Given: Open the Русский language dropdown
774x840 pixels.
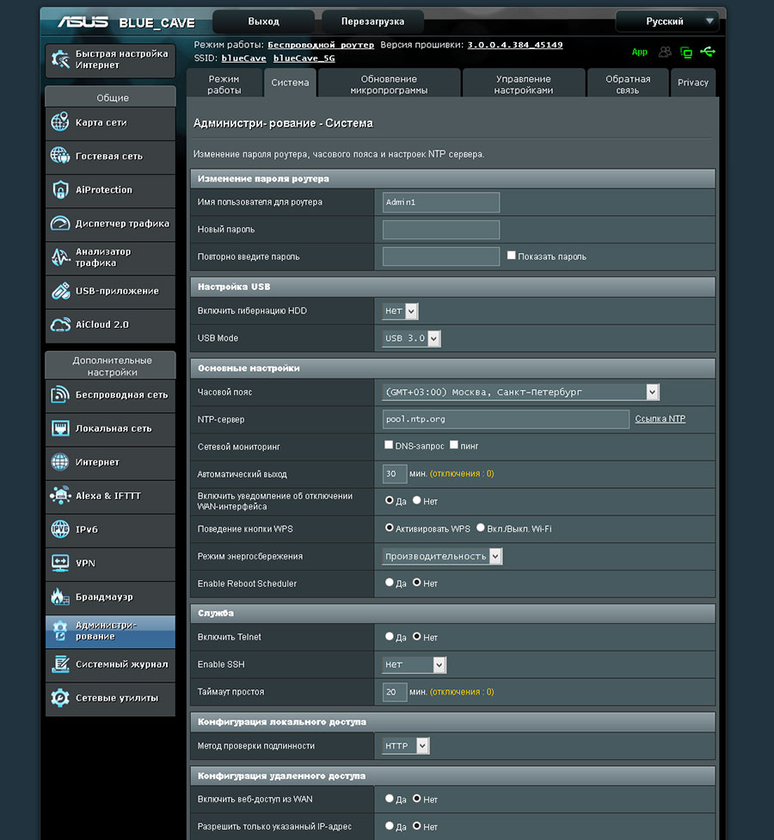Looking at the screenshot, I should click(667, 22).
